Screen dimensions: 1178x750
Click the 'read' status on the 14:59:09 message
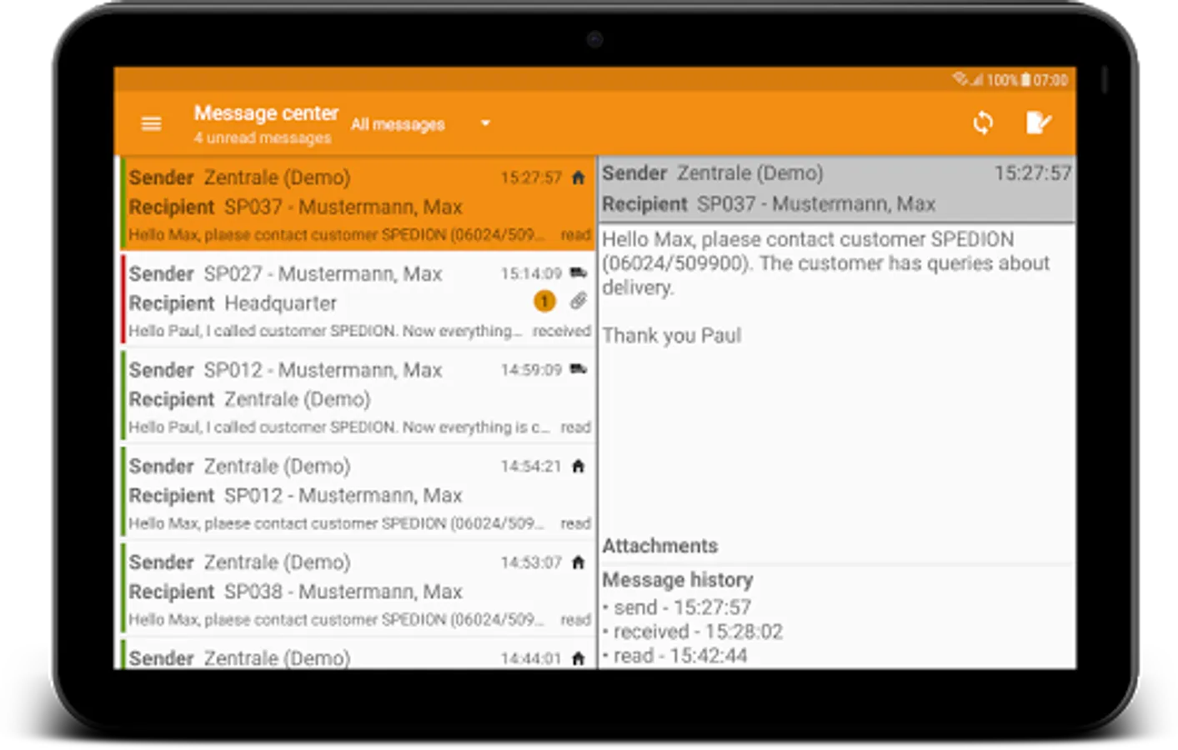(575, 427)
